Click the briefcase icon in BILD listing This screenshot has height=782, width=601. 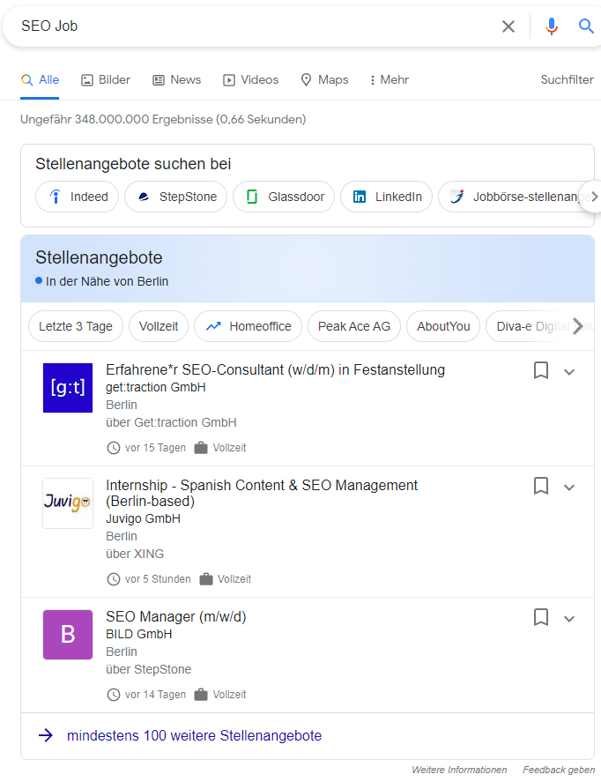coord(201,695)
